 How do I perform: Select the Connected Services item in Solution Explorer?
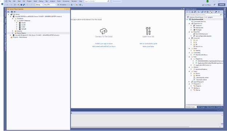coord(199,21)
